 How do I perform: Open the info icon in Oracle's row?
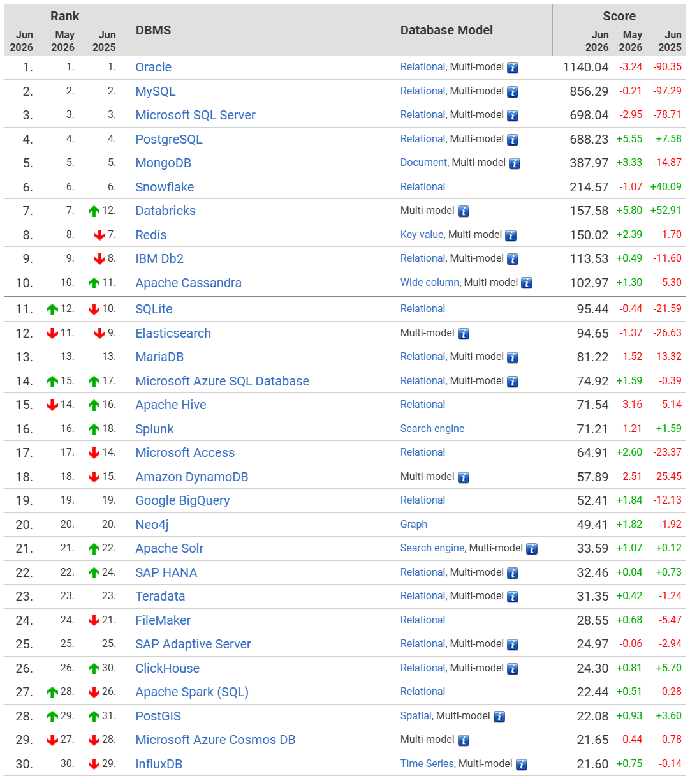(513, 68)
